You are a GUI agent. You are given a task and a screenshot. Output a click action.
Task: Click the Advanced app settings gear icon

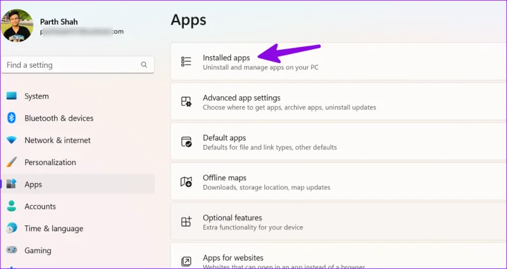[186, 101]
